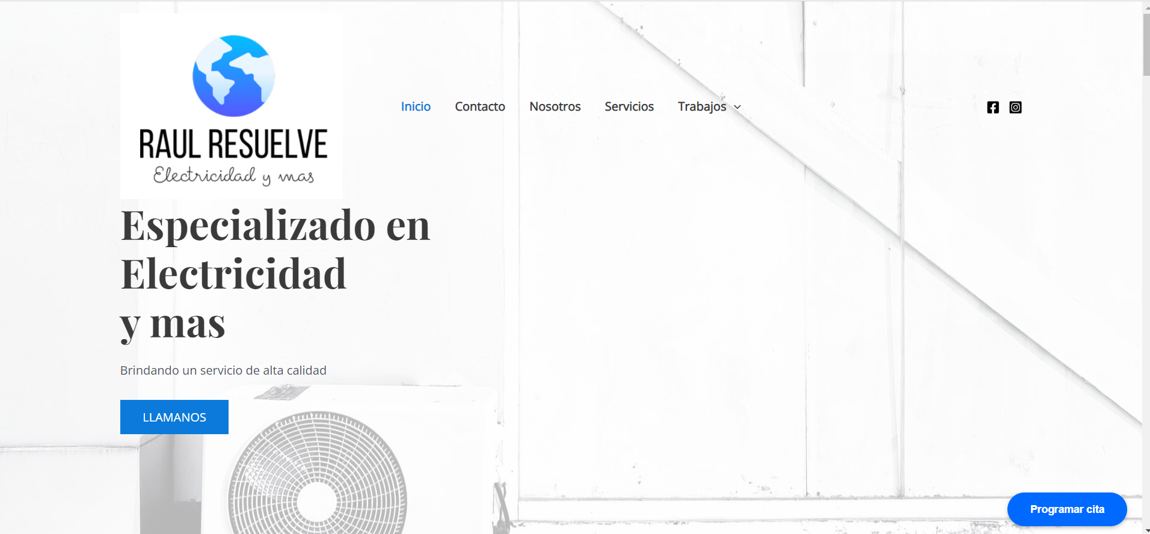Click the LLAMANOS button

tap(174, 417)
